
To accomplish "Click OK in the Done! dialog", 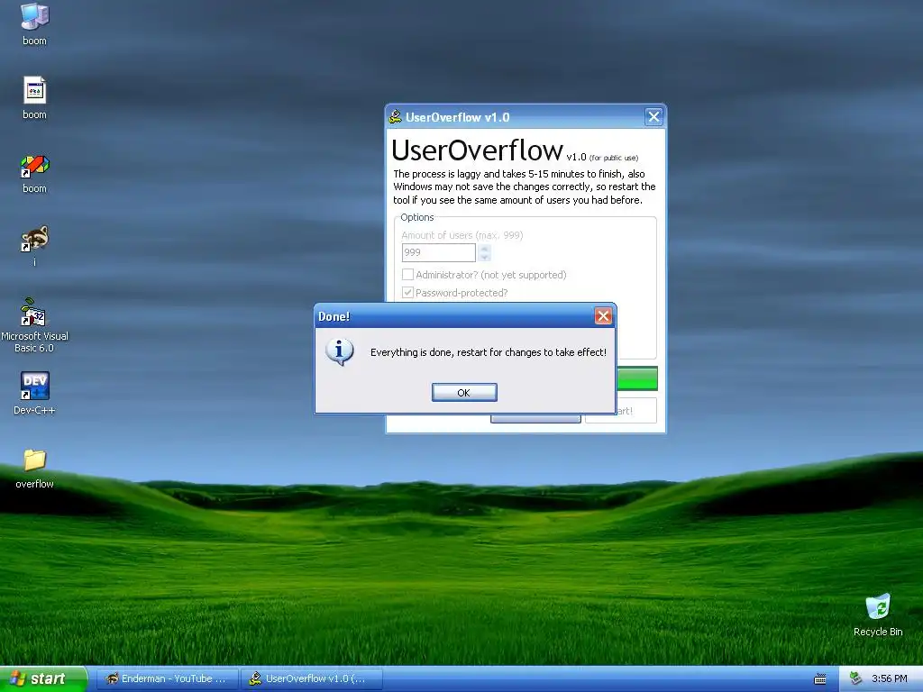I will click(x=464, y=393).
